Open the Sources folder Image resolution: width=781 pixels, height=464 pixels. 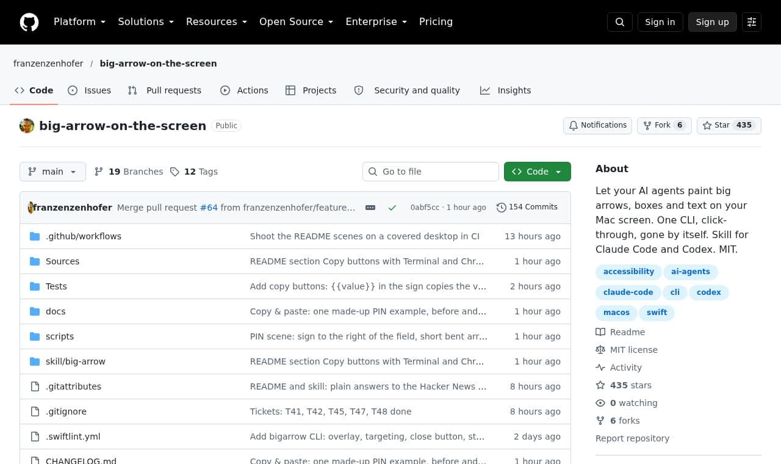62,261
